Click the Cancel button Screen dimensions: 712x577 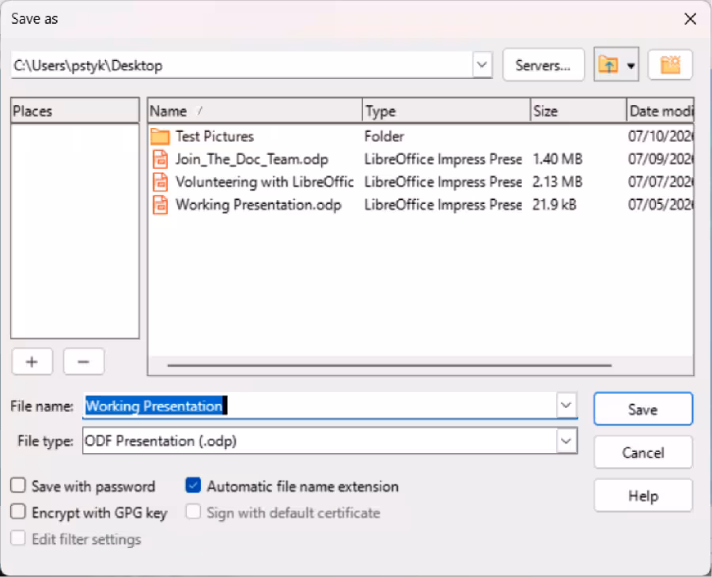click(x=643, y=452)
